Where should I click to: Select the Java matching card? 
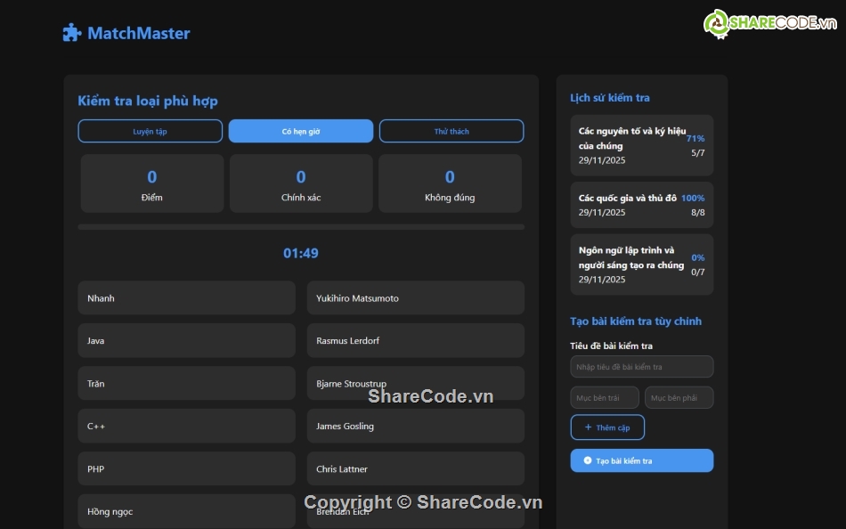tap(185, 340)
